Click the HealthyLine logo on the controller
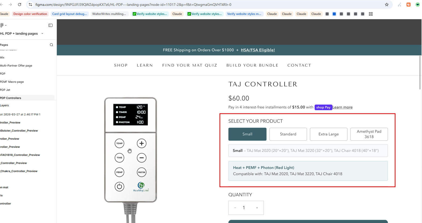Viewport: 422px width, 223px height. [141, 187]
